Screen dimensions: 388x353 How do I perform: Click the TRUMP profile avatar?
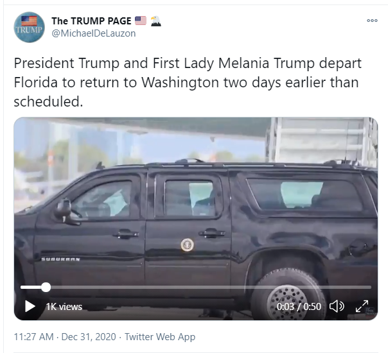pyautogui.click(x=29, y=27)
